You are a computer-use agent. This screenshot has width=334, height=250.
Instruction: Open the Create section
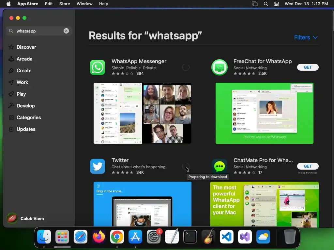pos(24,71)
